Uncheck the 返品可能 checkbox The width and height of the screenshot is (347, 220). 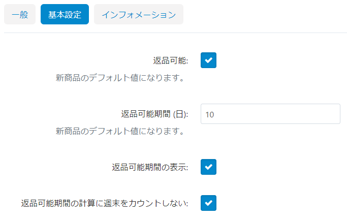tap(209, 60)
